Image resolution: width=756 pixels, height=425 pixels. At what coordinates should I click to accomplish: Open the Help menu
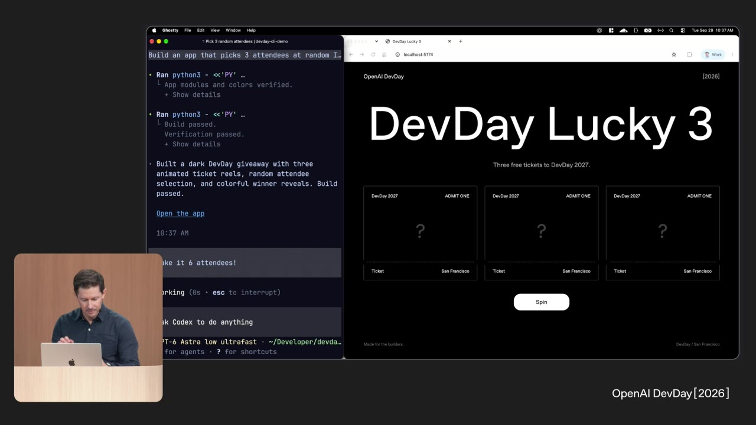251,30
